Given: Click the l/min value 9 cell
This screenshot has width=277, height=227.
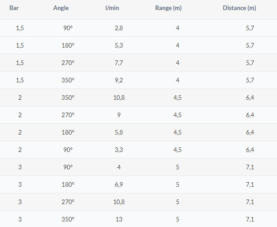Looking at the screenshot, I should (119, 115).
